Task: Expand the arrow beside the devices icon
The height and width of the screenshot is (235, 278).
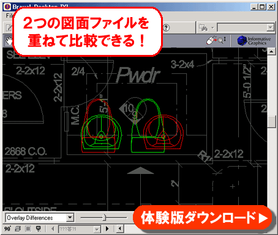Action: tap(212, 27)
